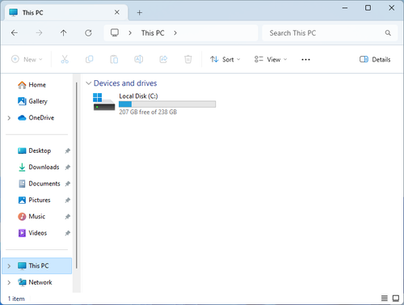
Task: Go up one folder level
Action: (63, 33)
